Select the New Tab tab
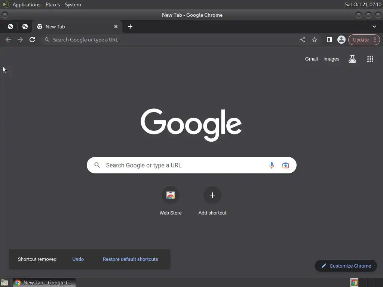This screenshot has height=287, width=383. tap(77, 27)
